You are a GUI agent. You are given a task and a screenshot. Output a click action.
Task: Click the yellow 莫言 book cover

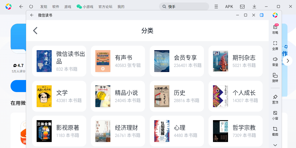tap(44, 96)
